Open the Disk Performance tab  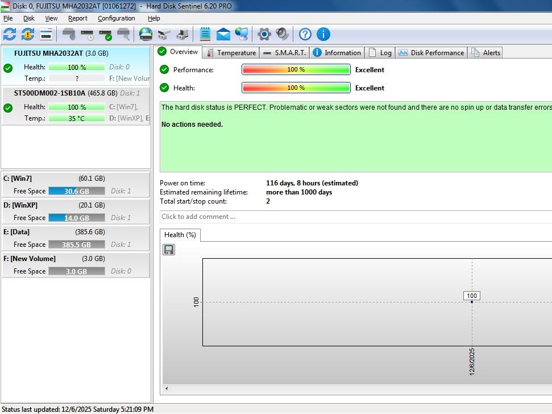coord(431,52)
